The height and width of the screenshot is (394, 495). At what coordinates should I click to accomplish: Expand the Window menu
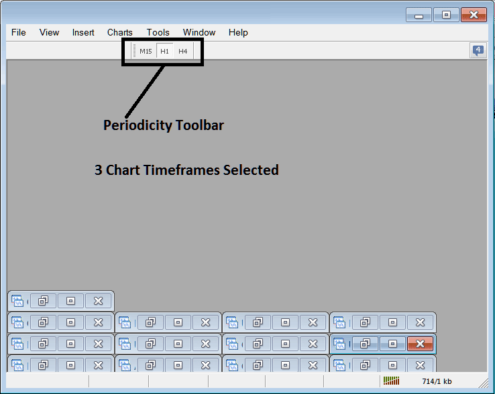click(199, 32)
